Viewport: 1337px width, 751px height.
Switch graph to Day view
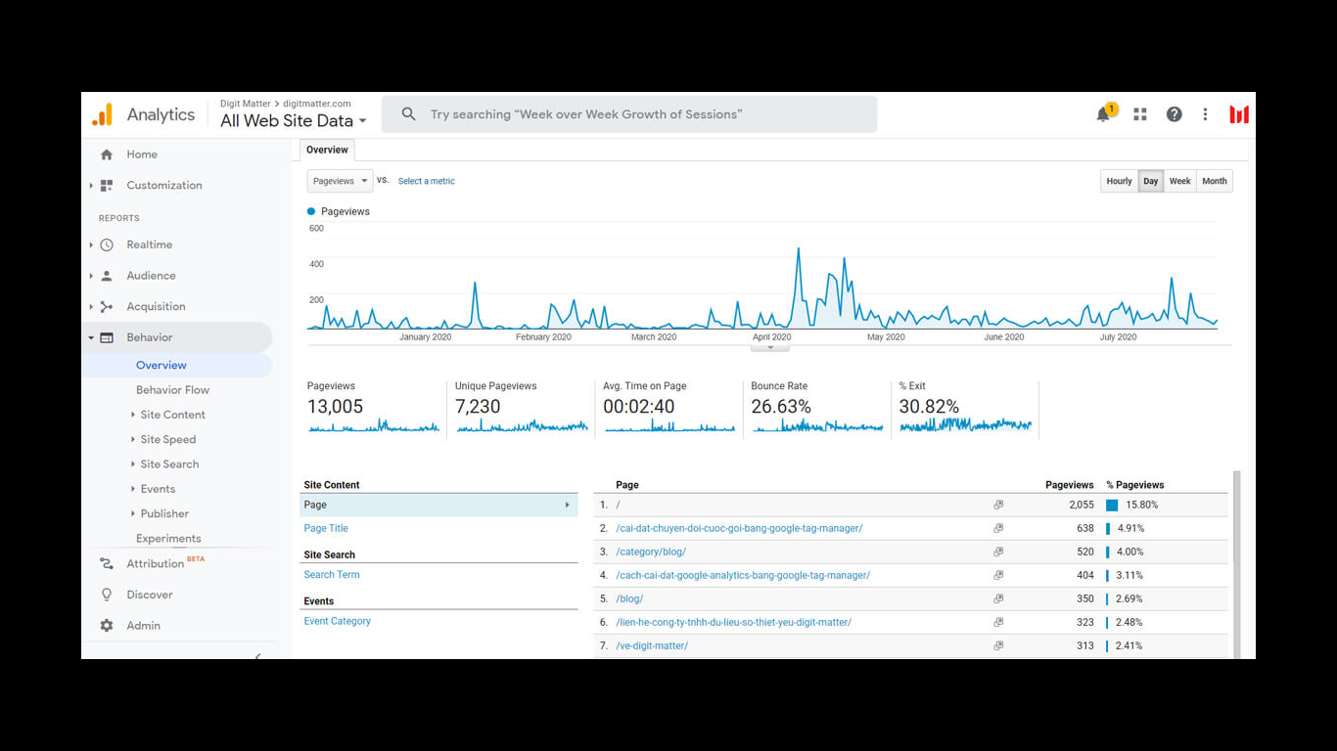point(1151,181)
